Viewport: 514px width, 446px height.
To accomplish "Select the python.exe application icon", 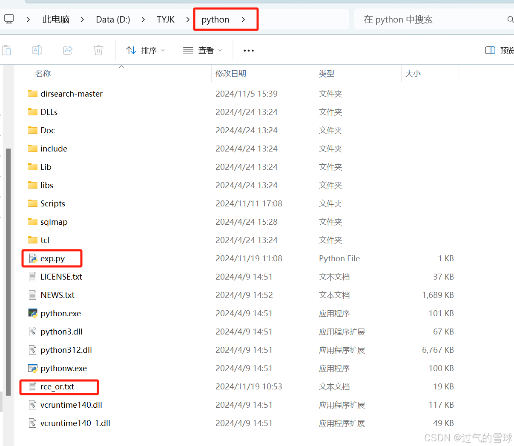I will coord(32,313).
